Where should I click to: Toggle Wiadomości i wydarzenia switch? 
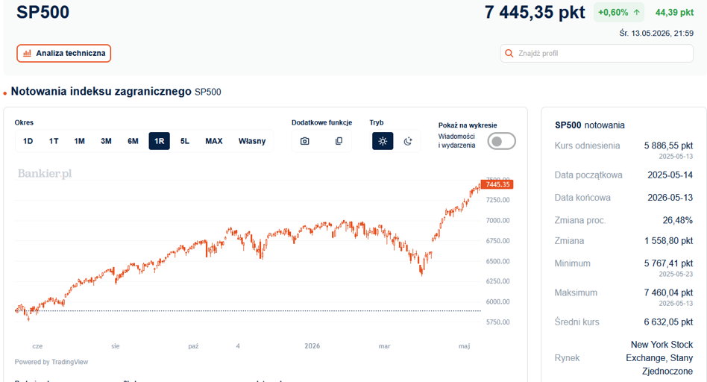coord(501,141)
